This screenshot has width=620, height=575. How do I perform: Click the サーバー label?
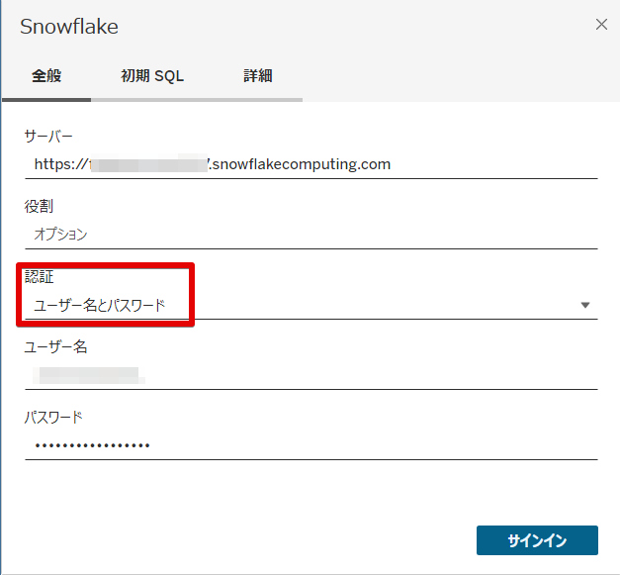pos(48,137)
